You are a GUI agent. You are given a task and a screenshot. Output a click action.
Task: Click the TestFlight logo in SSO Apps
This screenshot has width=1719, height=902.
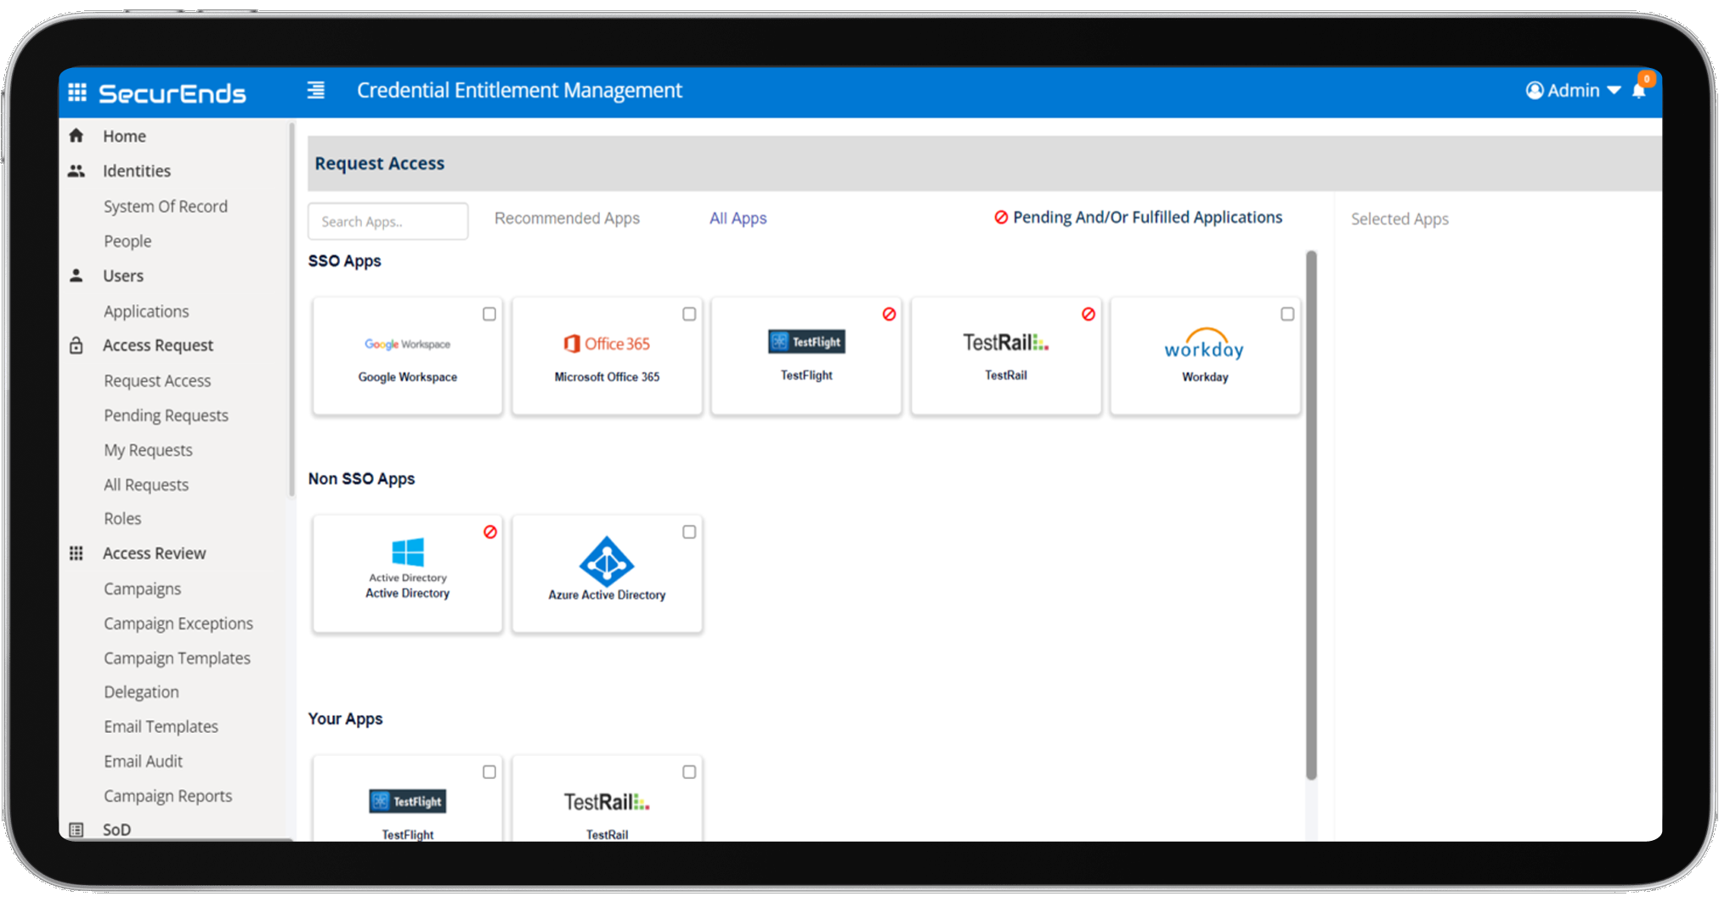[x=806, y=341]
